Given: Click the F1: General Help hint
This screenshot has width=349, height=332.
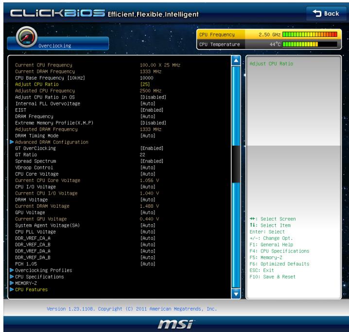Looking at the screenshot, I should click(x=271, y=245).
